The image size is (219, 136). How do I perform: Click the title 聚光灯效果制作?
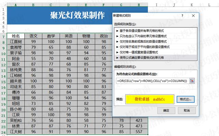tap(77, 15)
